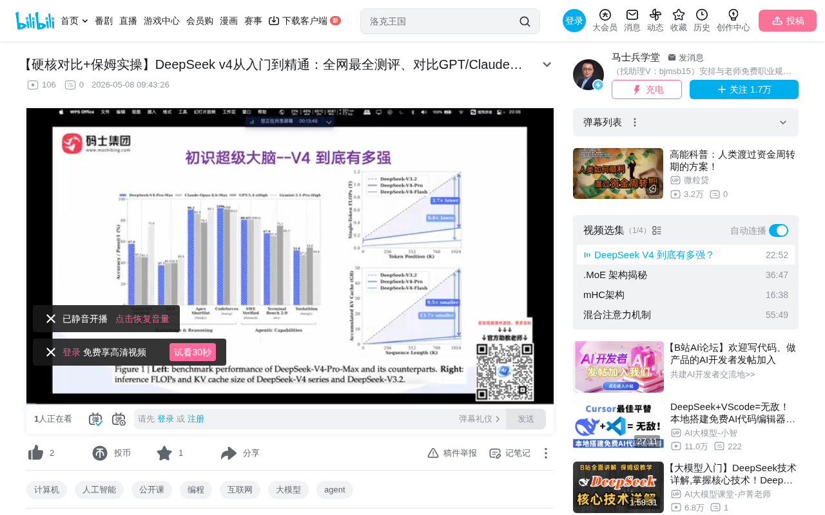The height and width of the screenshot is (515, 825).
Task: Open DeepSeek+VScode video thumbnail
Action: [618, 425]
